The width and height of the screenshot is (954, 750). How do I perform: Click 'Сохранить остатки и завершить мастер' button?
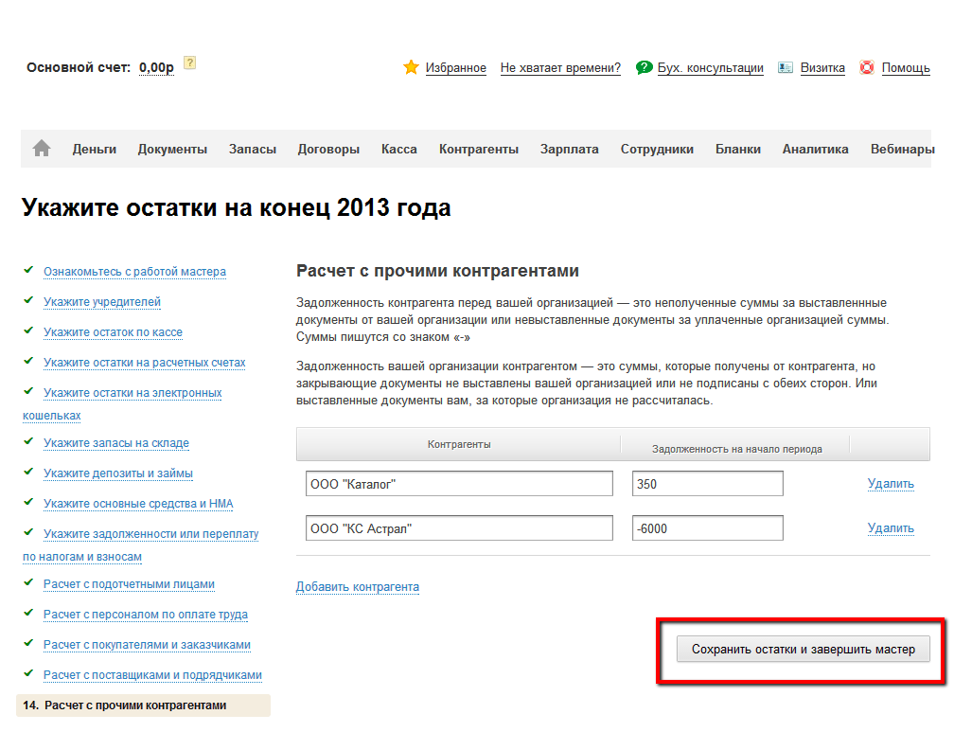coord(804,650)
